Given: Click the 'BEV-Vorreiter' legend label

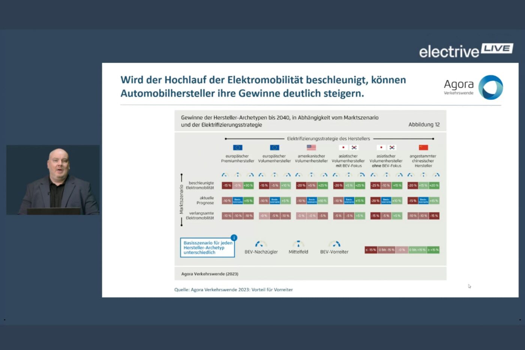Looking at the screenshot, I should (334, 252).
